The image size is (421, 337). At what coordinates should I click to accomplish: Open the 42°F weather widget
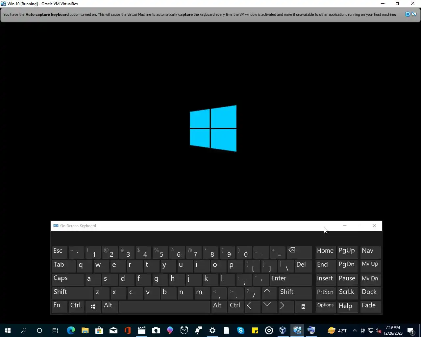pyautogui.click(x=337, y=330)
